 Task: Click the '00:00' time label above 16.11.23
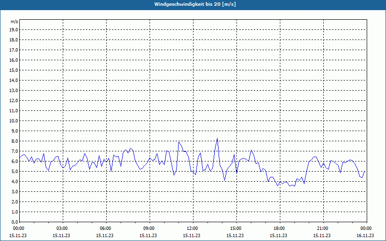pyautogui.click(x=366, y=228)
